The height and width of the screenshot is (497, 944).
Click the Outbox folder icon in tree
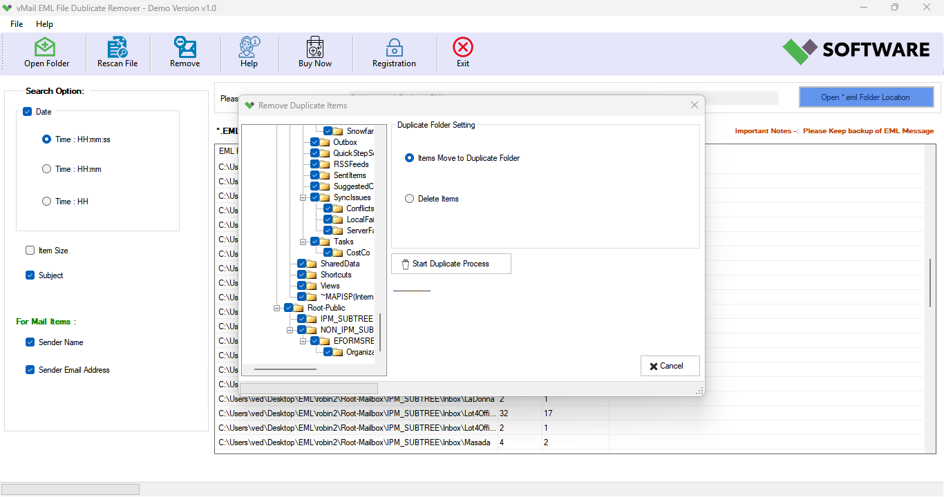tap(325, 142)
